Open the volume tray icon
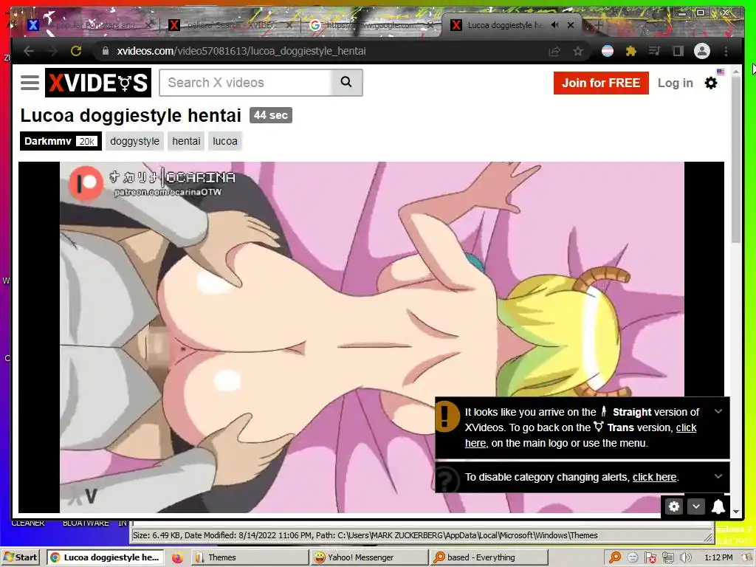This screenshot has height=567, width=756. (686, 557)
